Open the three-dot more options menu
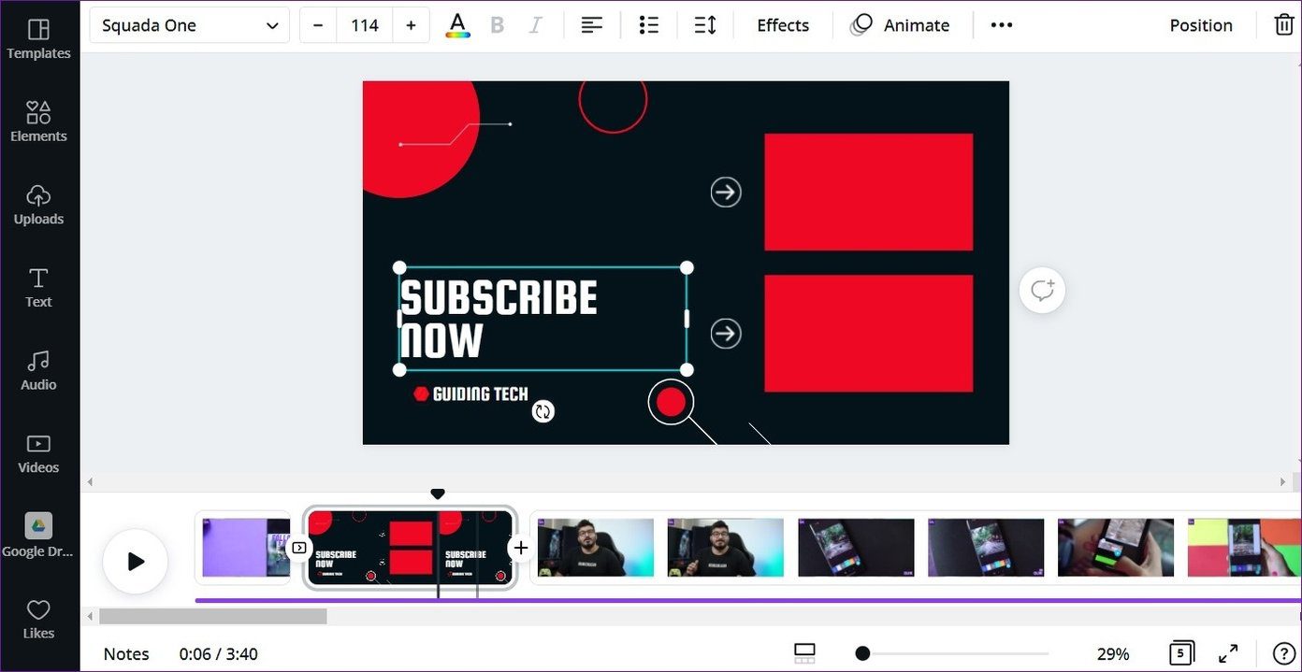This screenshot has width=1302, height=672. [x=1002, y=25]
